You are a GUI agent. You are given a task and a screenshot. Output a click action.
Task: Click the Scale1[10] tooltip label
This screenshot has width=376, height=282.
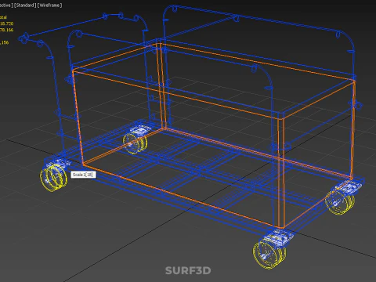pos(83,175)
